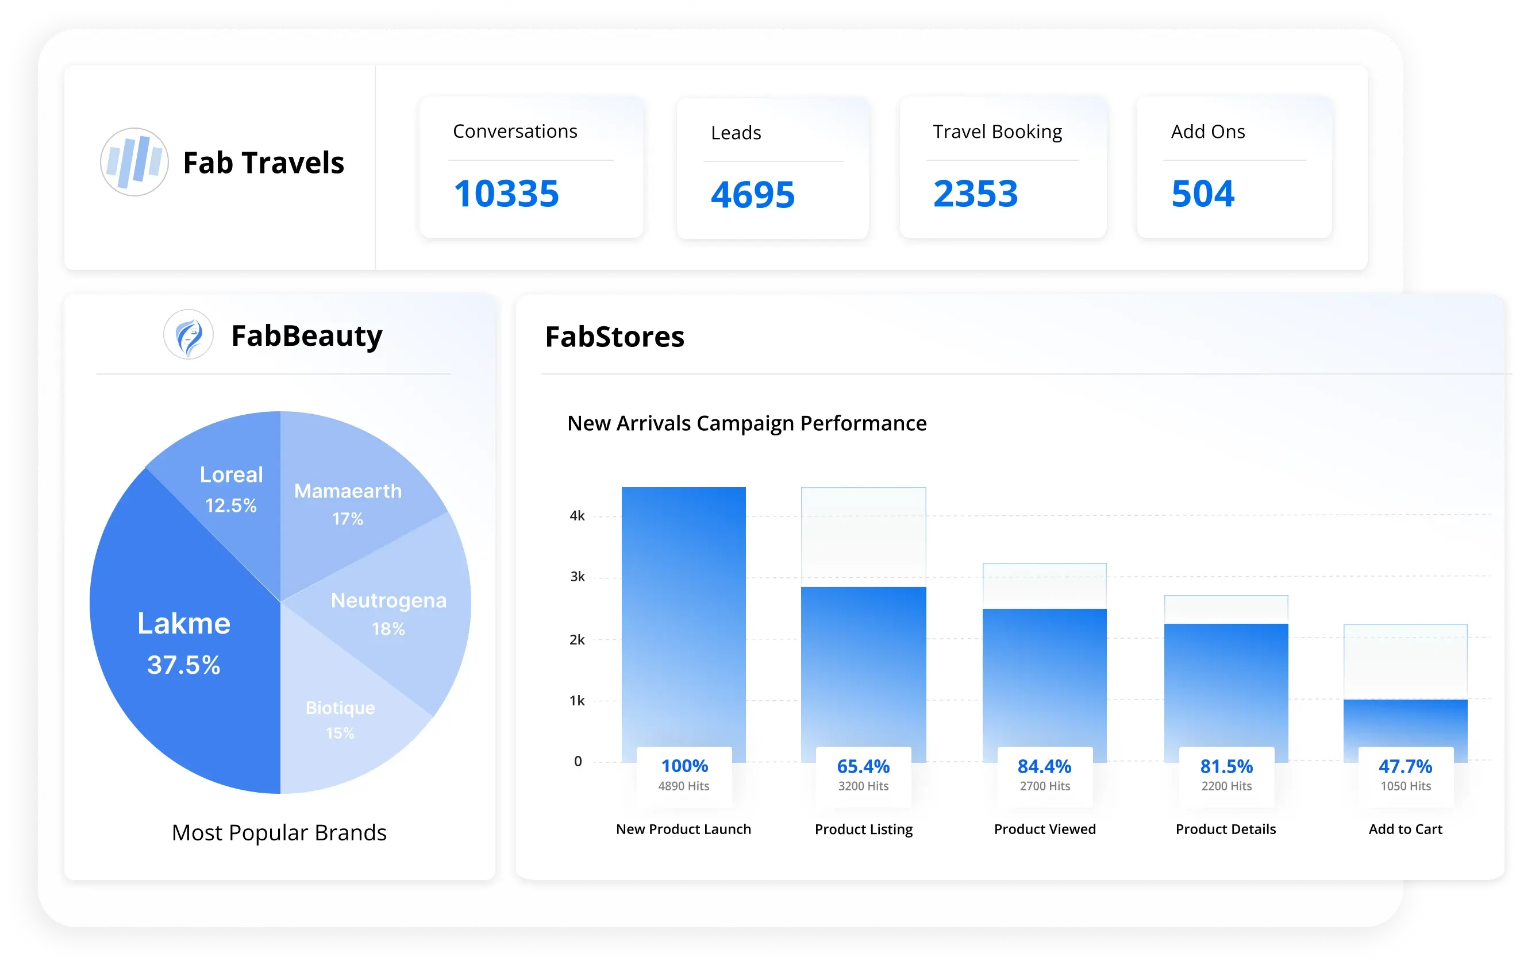Click the Lakme 37.5% pie slice
The image size is (1516, 965).
(184, 642)
